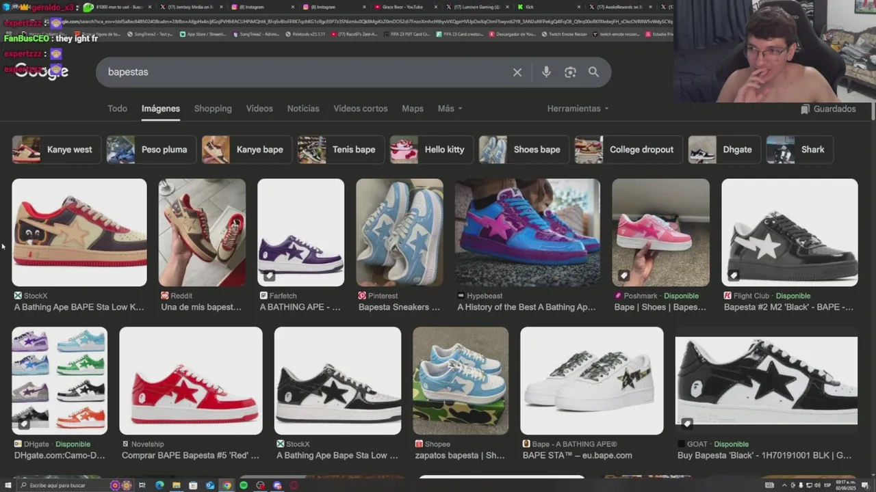Screen dimensions: 876x492
Task: Switch to the Videos tab
Action: [x=259, y=109]
